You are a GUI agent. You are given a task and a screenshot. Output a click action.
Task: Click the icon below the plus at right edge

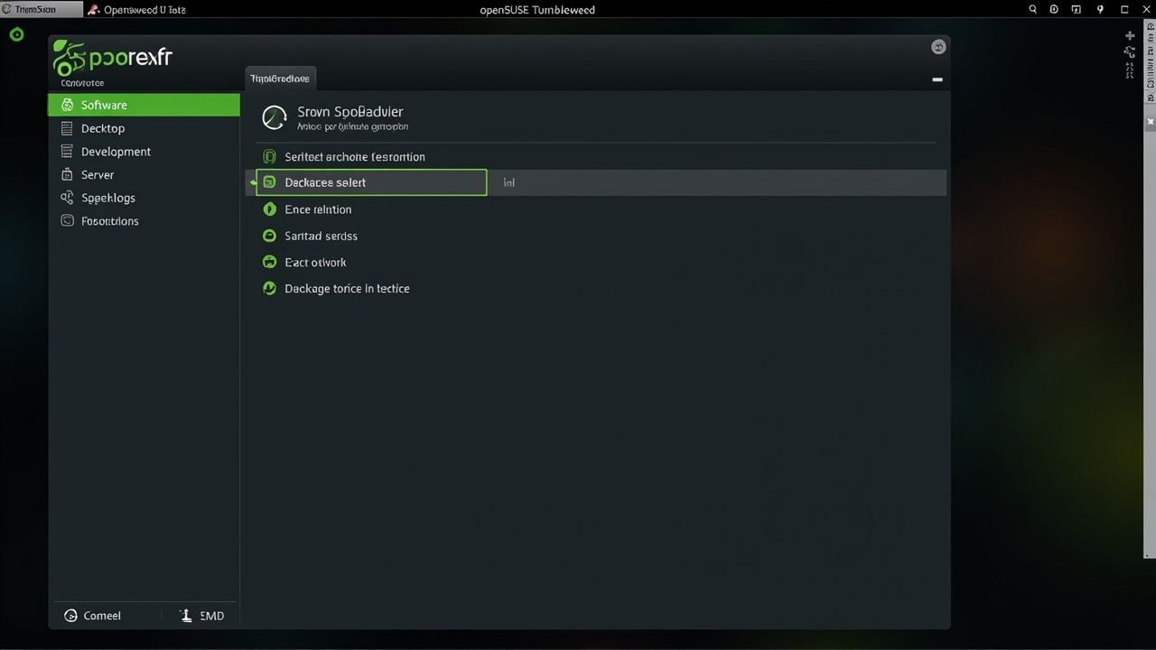click(1130, 52)
